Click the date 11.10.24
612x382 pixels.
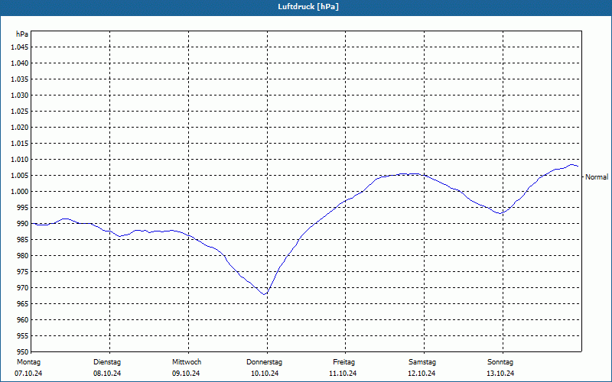coord(343,374)
